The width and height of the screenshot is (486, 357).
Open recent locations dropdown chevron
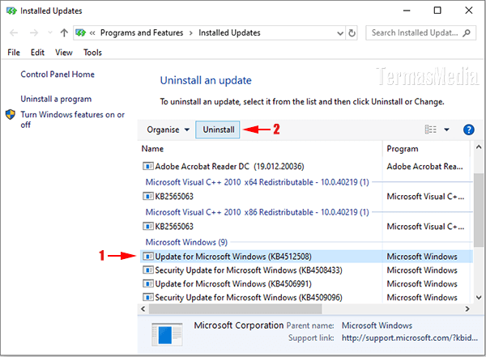coord(50,33)
